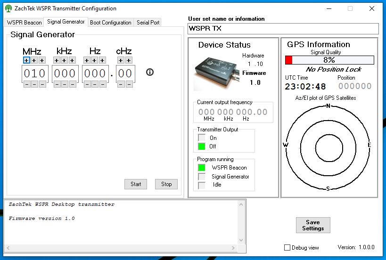This screenshot has height=260, width=386.
Task: Click the Signal Generator program running indicator
Action: tap(202, 176)
